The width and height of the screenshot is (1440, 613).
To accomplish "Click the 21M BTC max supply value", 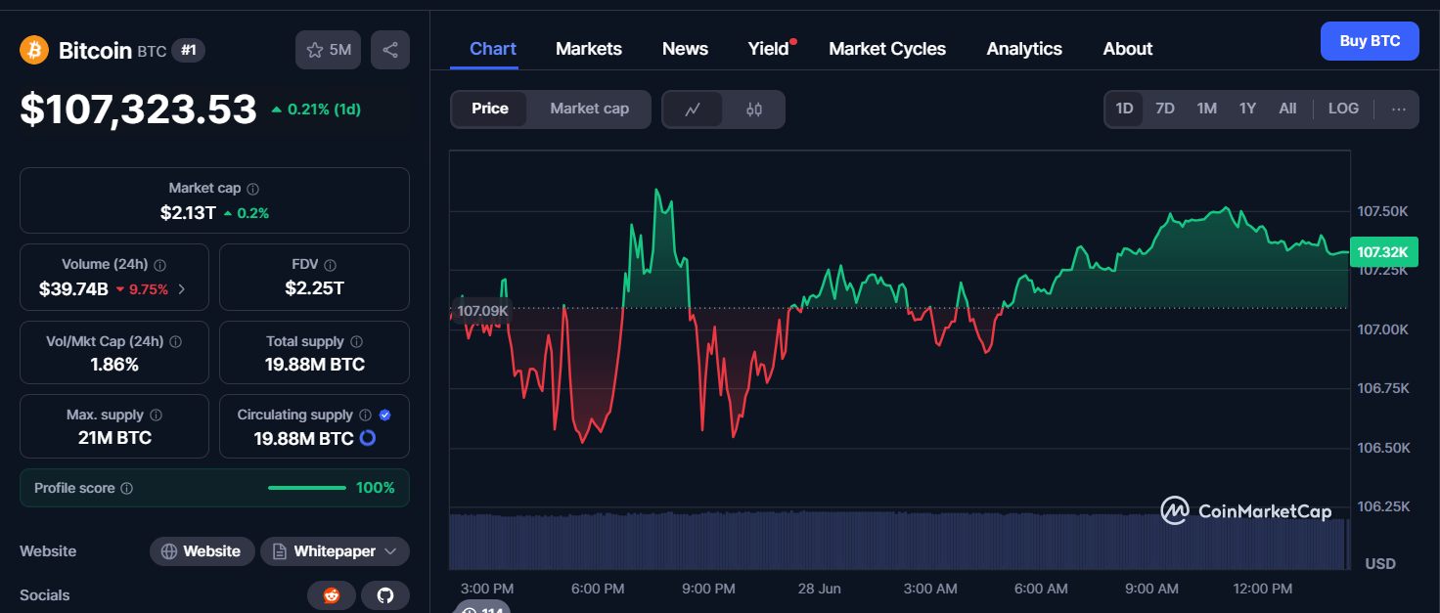I will click(114, 438).
